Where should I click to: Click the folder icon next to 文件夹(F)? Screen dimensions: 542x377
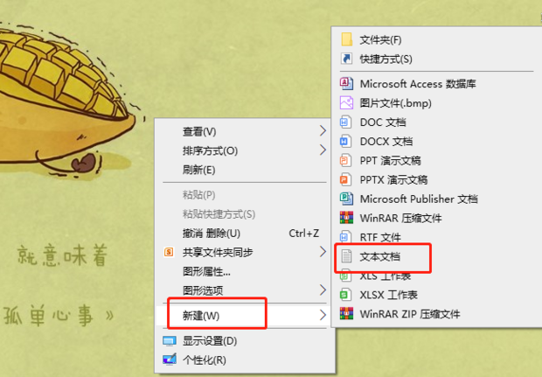point(346,39)
